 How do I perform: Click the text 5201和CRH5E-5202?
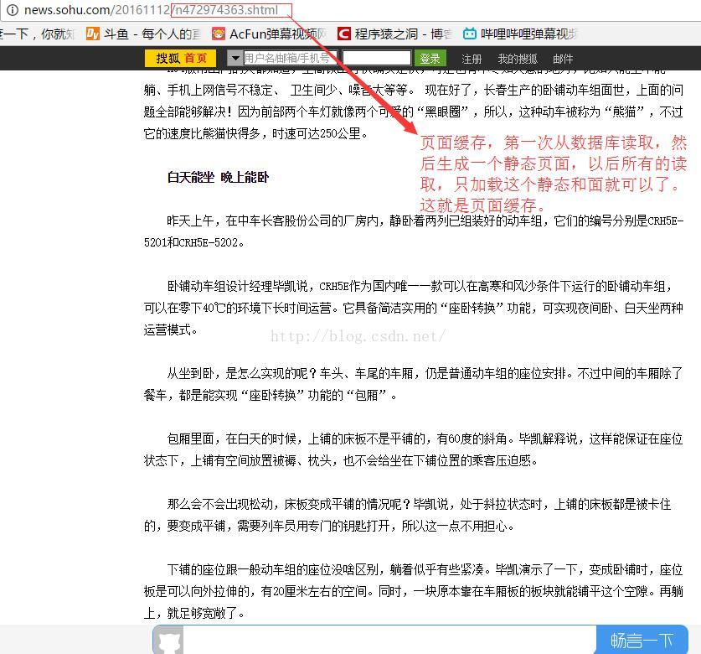[x=193, y=242]
